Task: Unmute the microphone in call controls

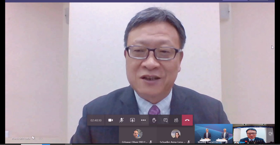Action: coord(121,120)
